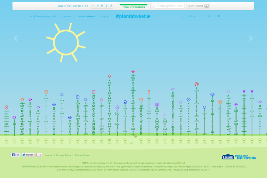
Task: Like the flower with heart count 39
Action: pyautogui.click(x=196, y=140)
